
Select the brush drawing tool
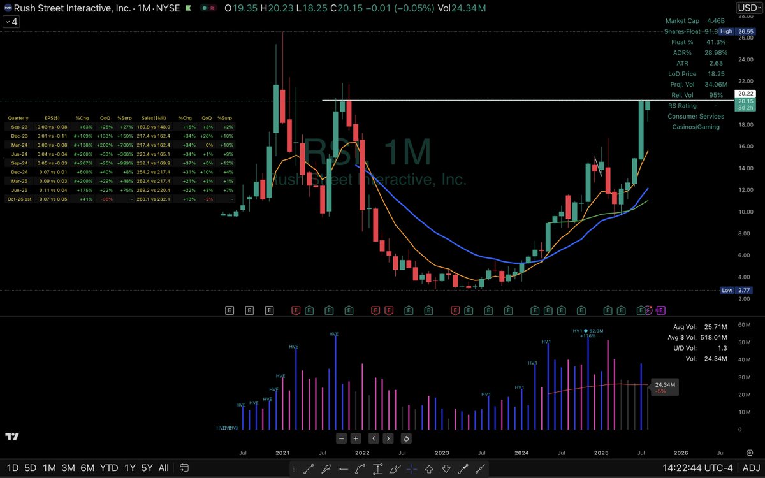pos(395,468)
